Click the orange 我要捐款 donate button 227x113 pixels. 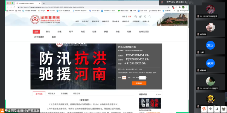[x=139, y=83]
